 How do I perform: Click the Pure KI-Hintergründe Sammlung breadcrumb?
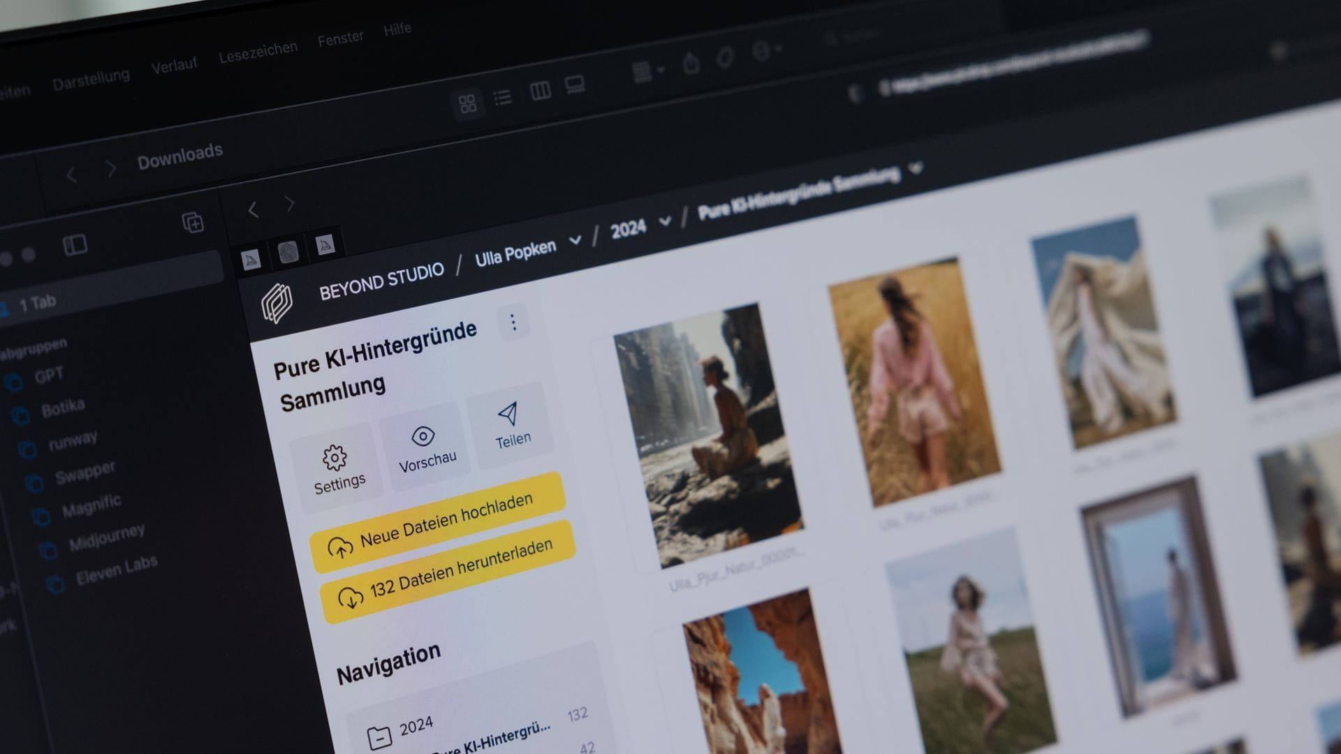coord(798,192)
